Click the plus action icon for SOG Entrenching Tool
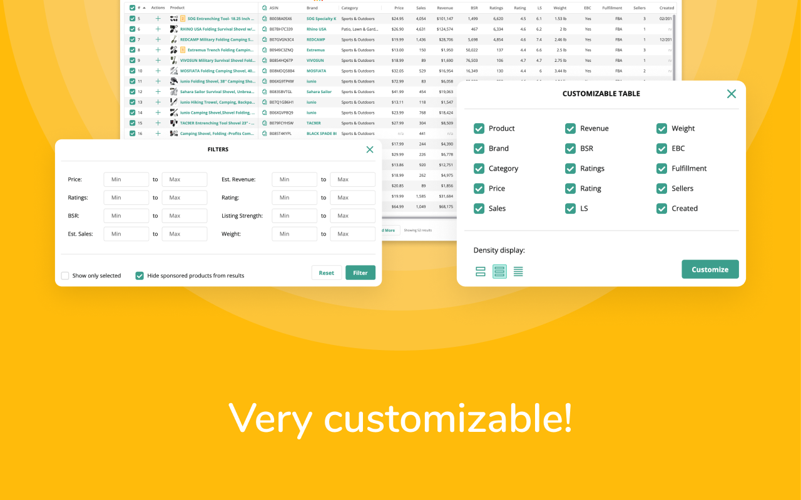The image size is (801, 500). tap(158, 19)
